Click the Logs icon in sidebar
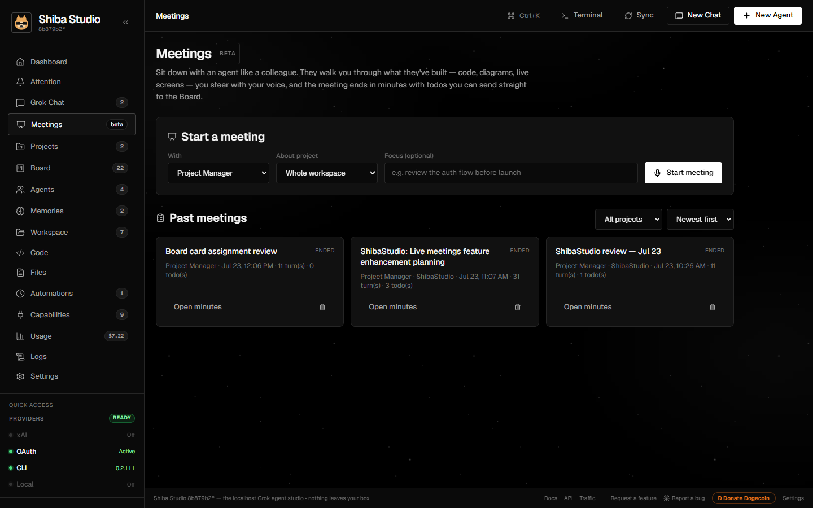 [20, 357]
